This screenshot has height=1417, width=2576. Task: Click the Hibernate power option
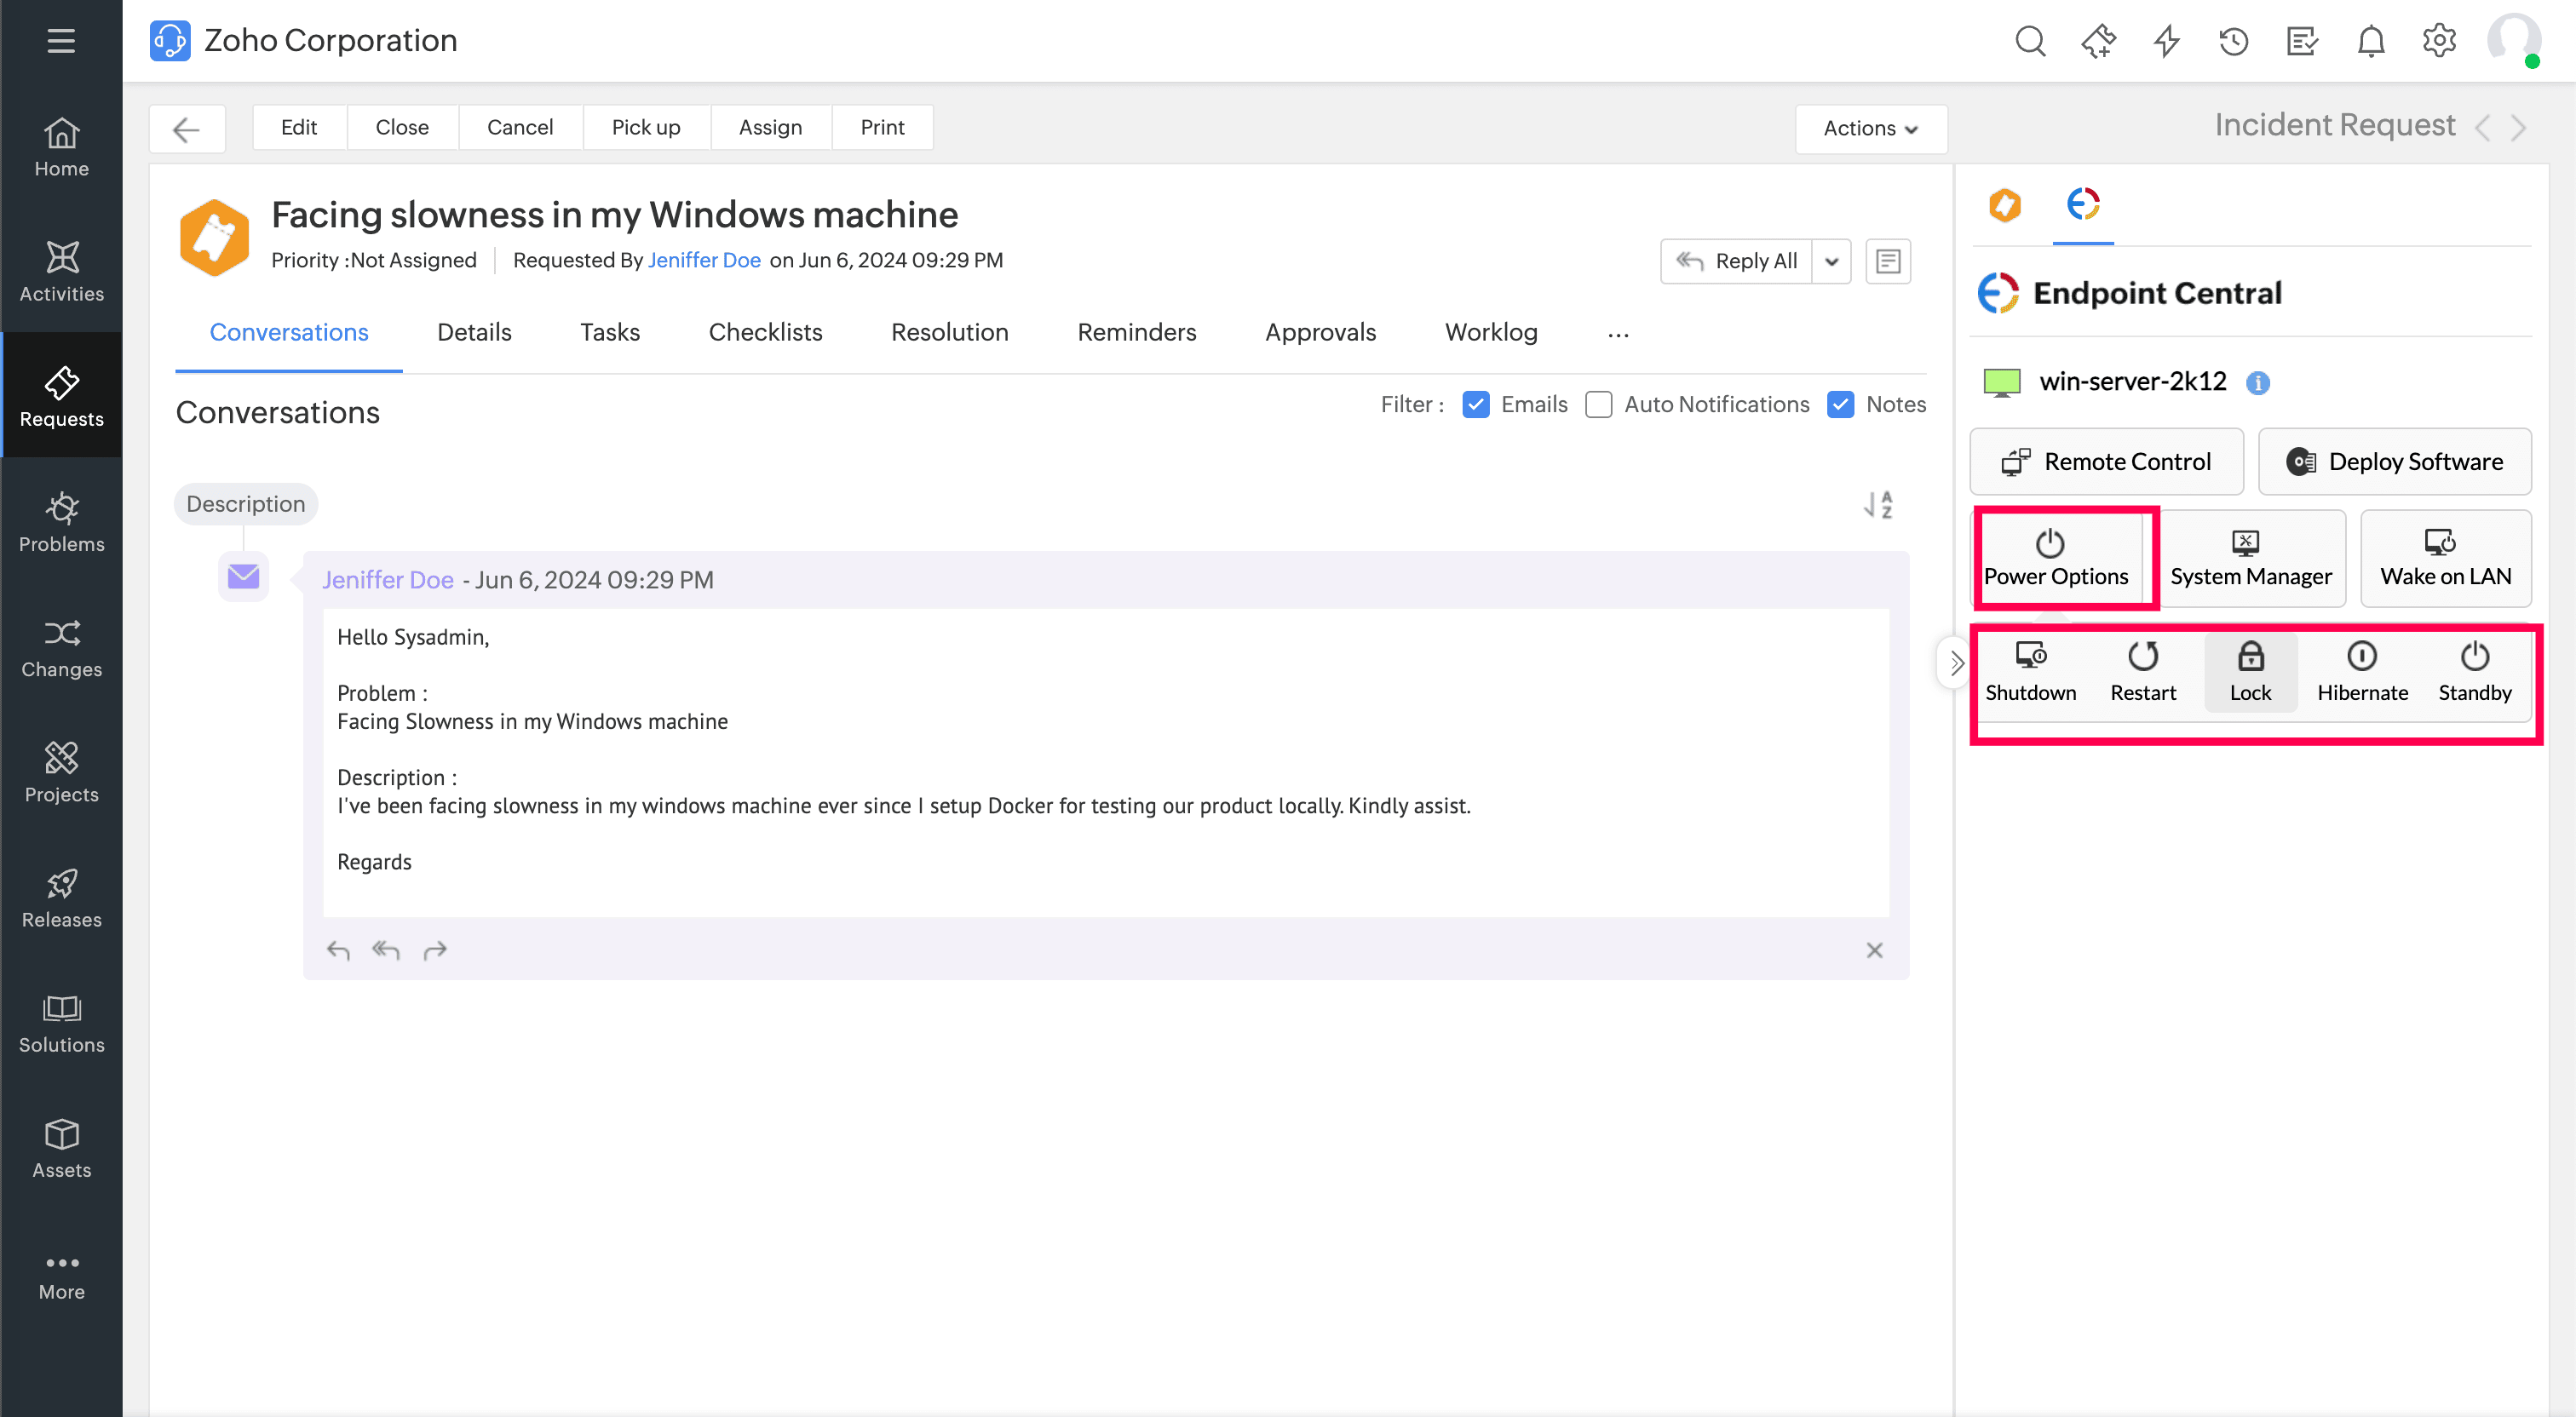pos(2362,671)
